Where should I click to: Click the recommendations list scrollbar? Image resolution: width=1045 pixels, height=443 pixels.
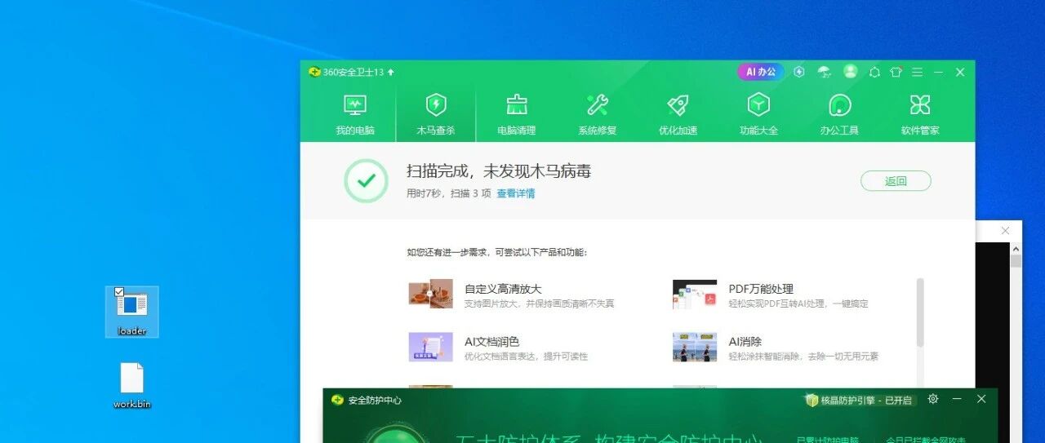click(x=920, y=312)
